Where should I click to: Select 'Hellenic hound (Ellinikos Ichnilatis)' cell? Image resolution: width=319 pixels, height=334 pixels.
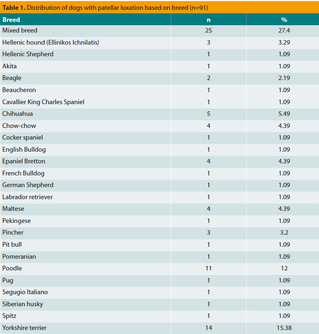tap(51, 42)
